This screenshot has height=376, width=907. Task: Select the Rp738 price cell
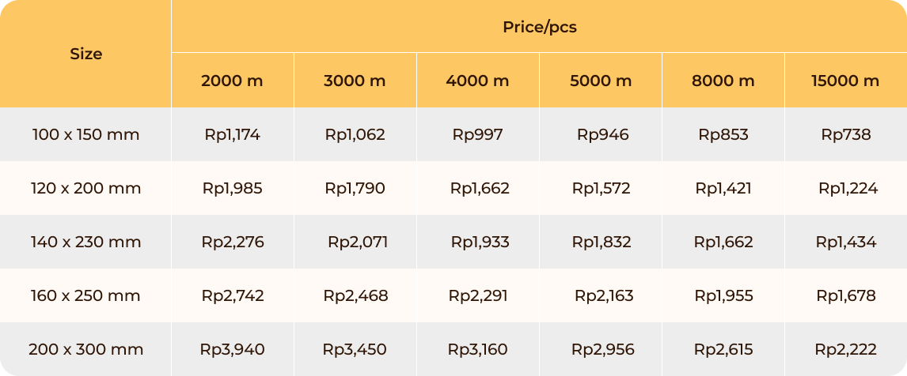[846, 134]
